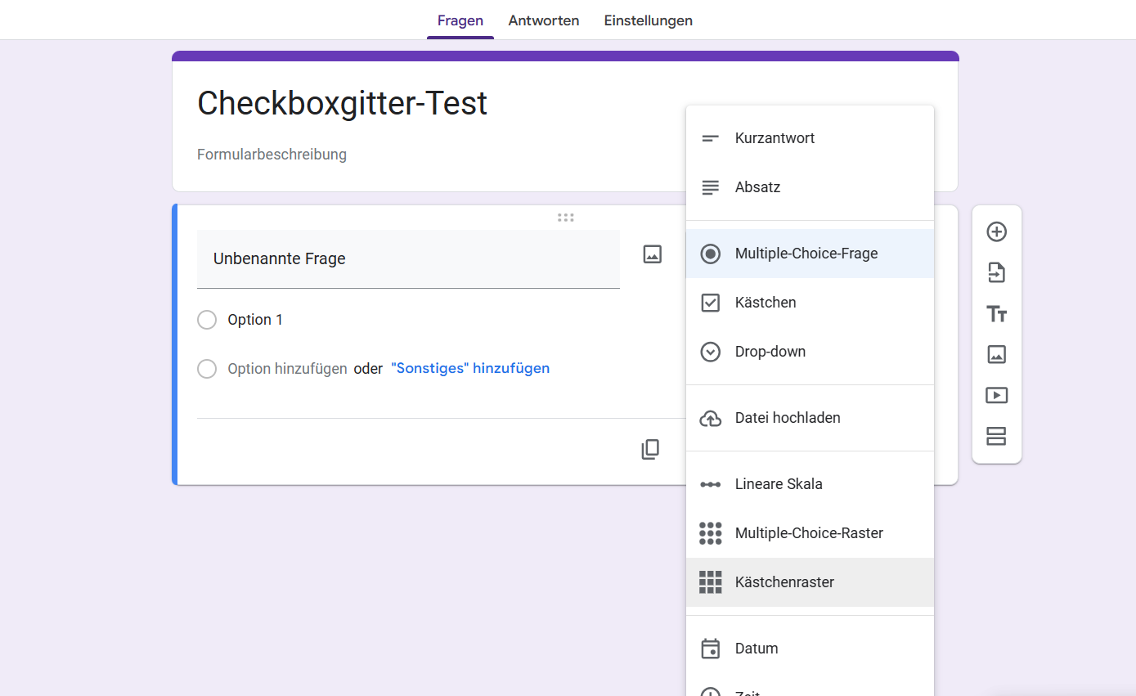Image resolution: width=1136 pixels, height=696 pixels.
Task: Add an image from the side toolbar
Action: [996, 354]
